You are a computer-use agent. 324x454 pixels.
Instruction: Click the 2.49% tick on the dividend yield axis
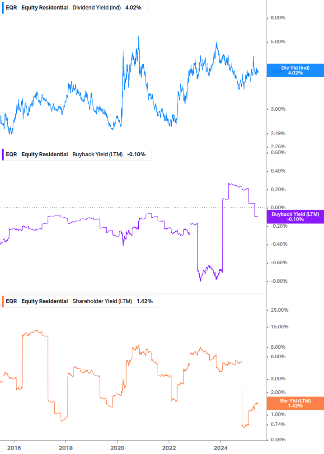pyautogui.click(x=278, y=133)
